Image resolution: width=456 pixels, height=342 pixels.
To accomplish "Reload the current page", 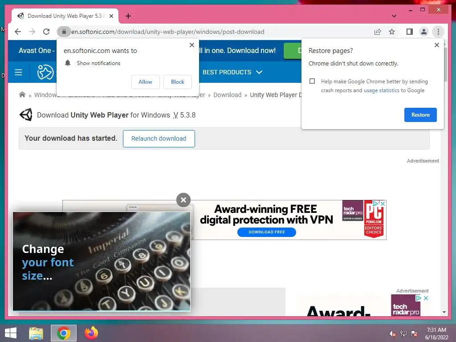I will 46,32.
